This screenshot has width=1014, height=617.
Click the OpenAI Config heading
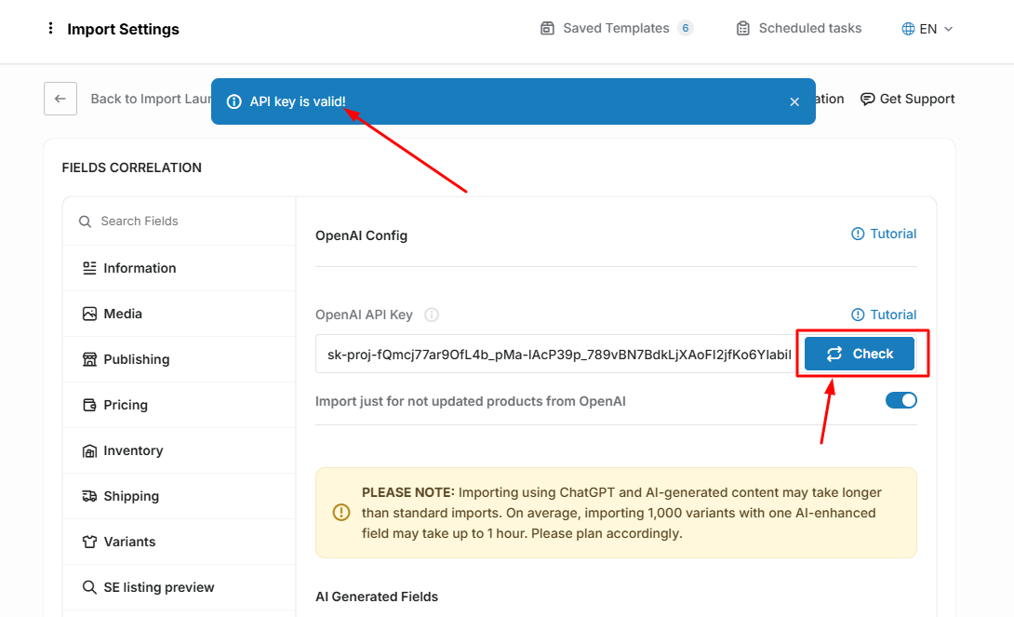coord(362,235)
